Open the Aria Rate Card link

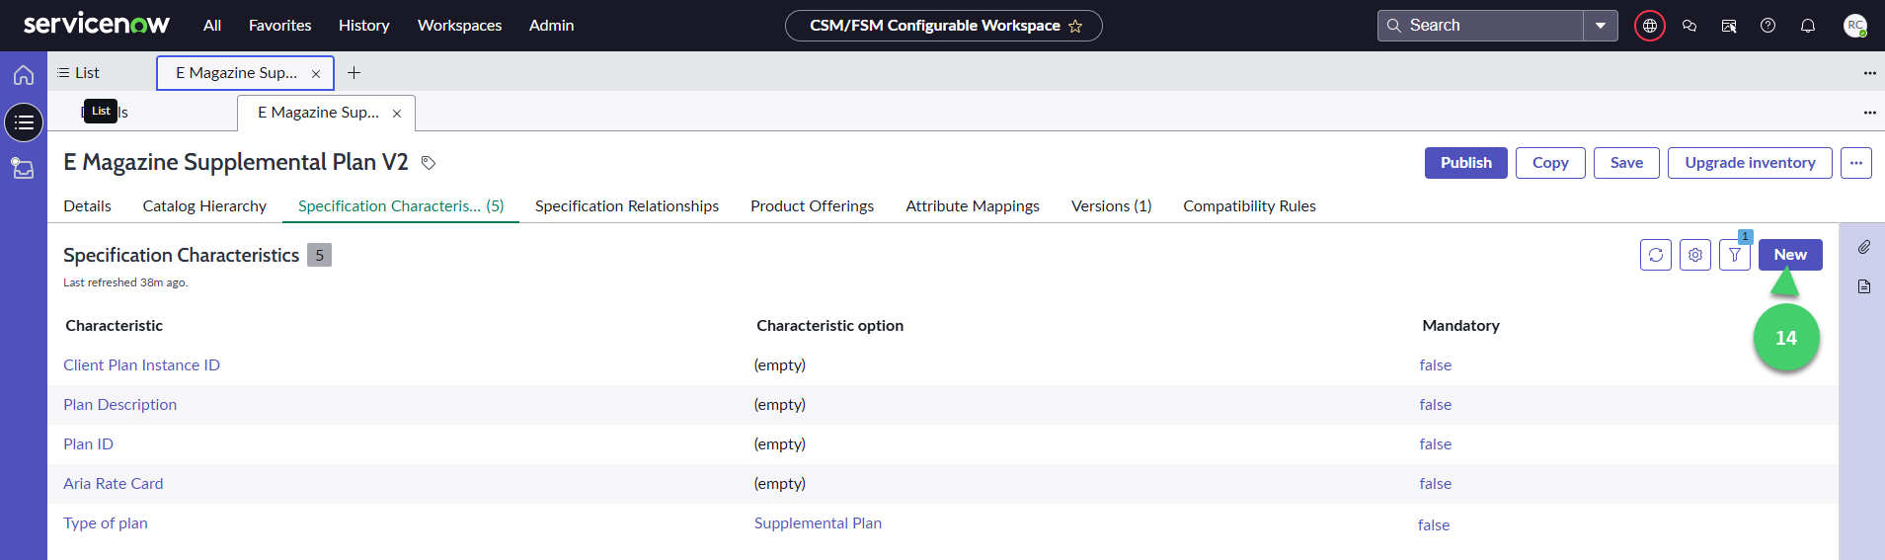click(114, 484)
